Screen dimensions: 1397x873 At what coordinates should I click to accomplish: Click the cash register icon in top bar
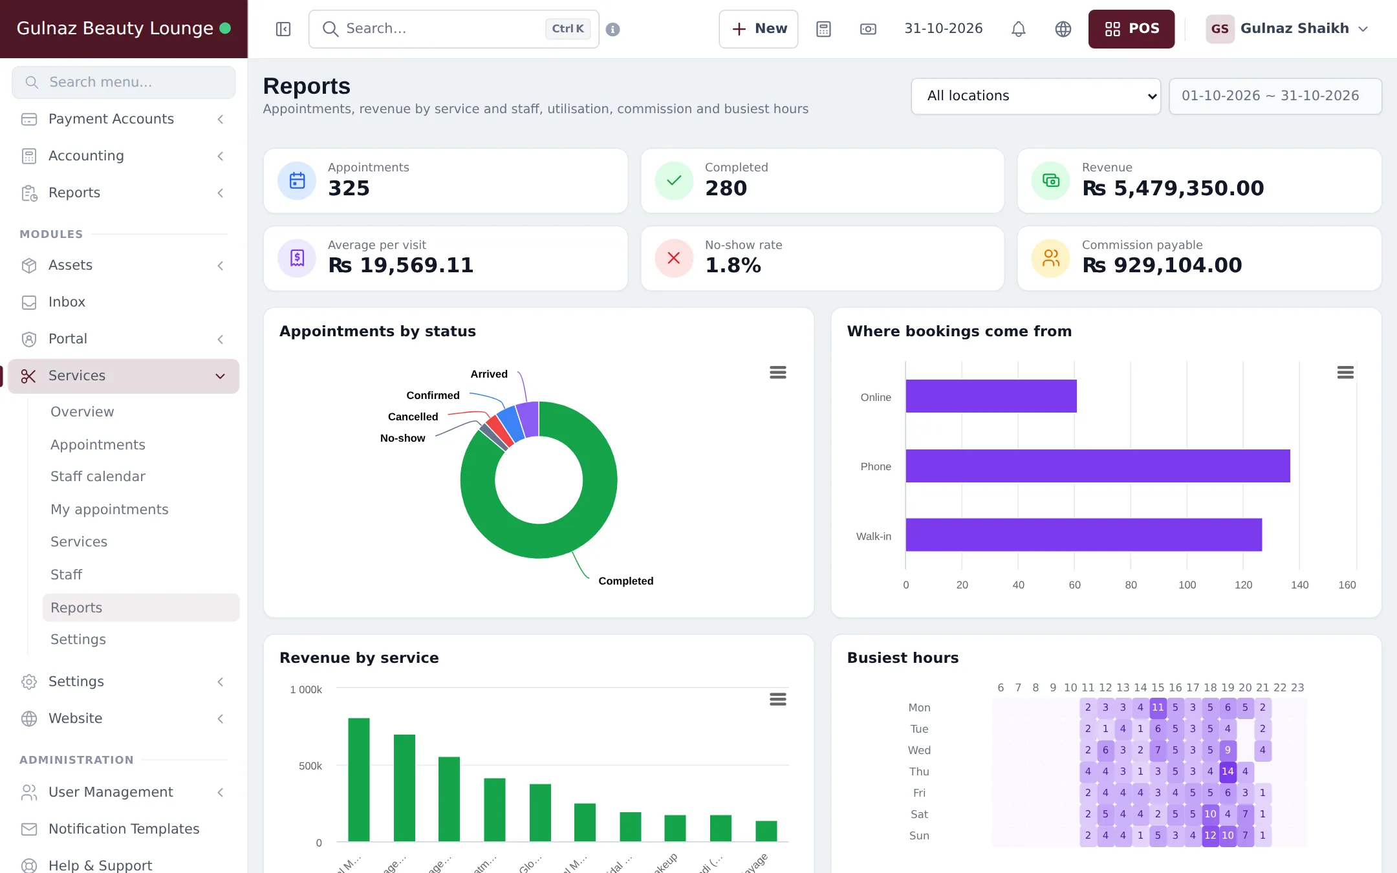tap(868, 29)
